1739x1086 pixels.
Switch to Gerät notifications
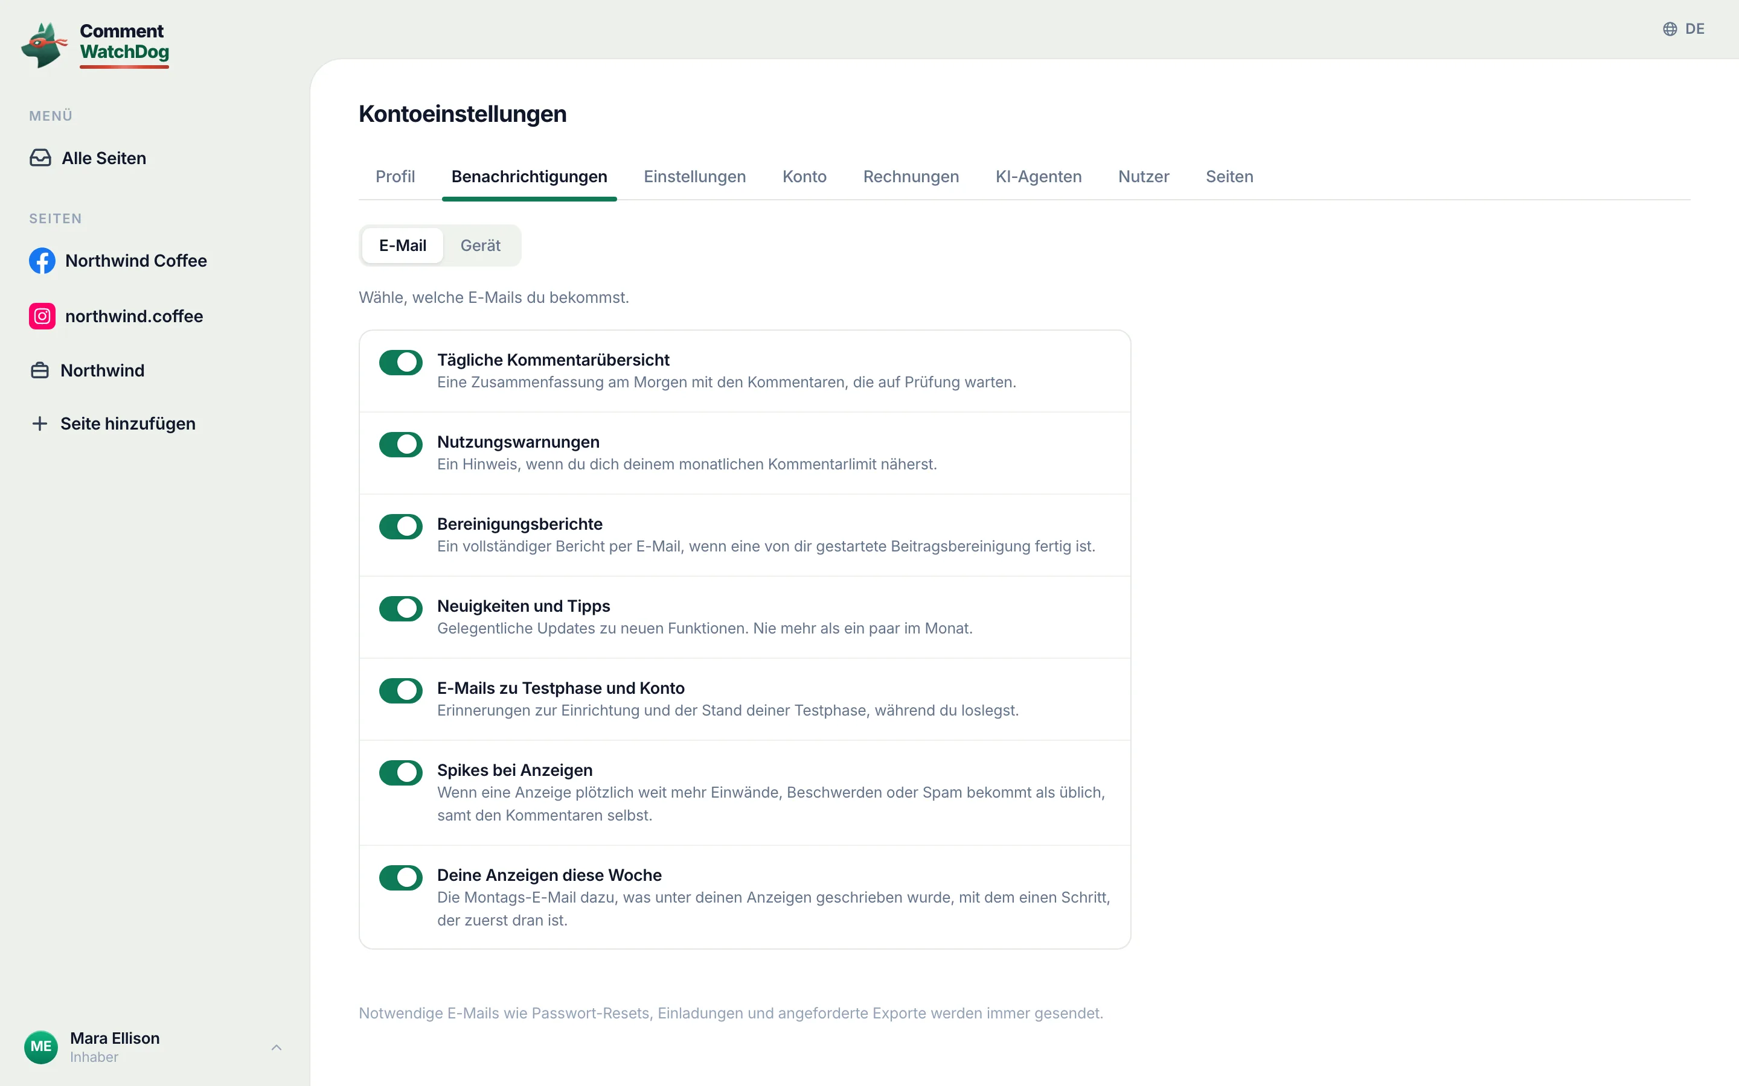click(481, 246)
